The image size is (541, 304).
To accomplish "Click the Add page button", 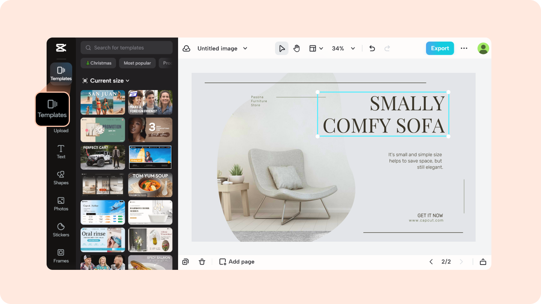I will [x=237, y=262].
